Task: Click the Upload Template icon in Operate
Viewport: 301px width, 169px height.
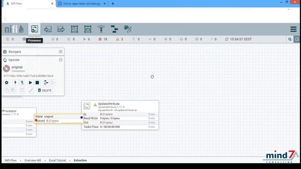Action: pyautogui.click(x=53, y=83)
